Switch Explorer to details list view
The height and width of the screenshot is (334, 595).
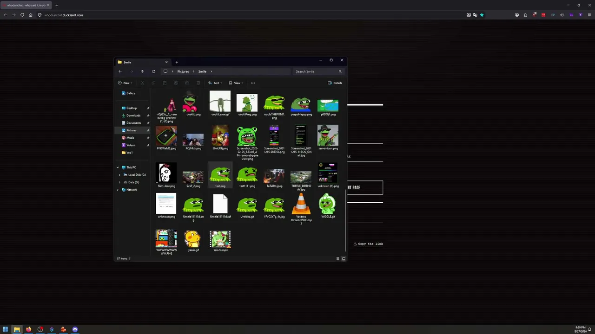(x=338, y=258)
